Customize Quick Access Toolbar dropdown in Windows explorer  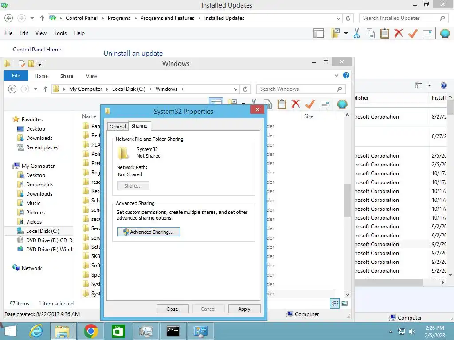pyautogui.click(x=39, y=64)
